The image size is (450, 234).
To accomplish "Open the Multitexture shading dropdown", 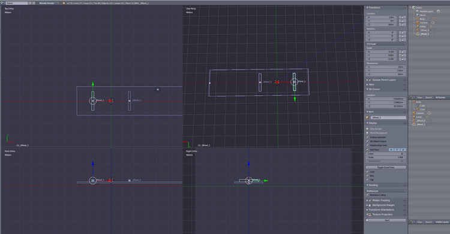I will tap(386, 191).
